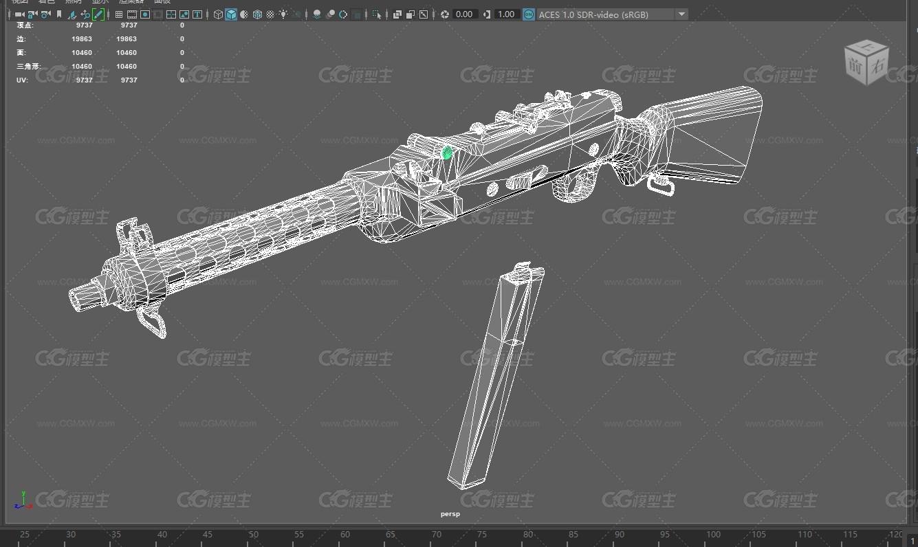The image size is (918, 547).
Task: Click the view cube right face 右
Action: click(x=878, y=66)
